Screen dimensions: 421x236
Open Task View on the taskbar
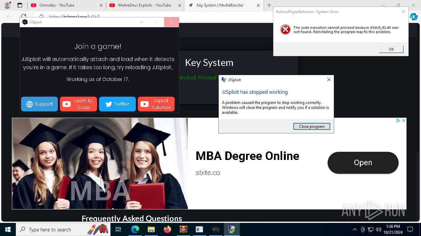coord(118,229)
